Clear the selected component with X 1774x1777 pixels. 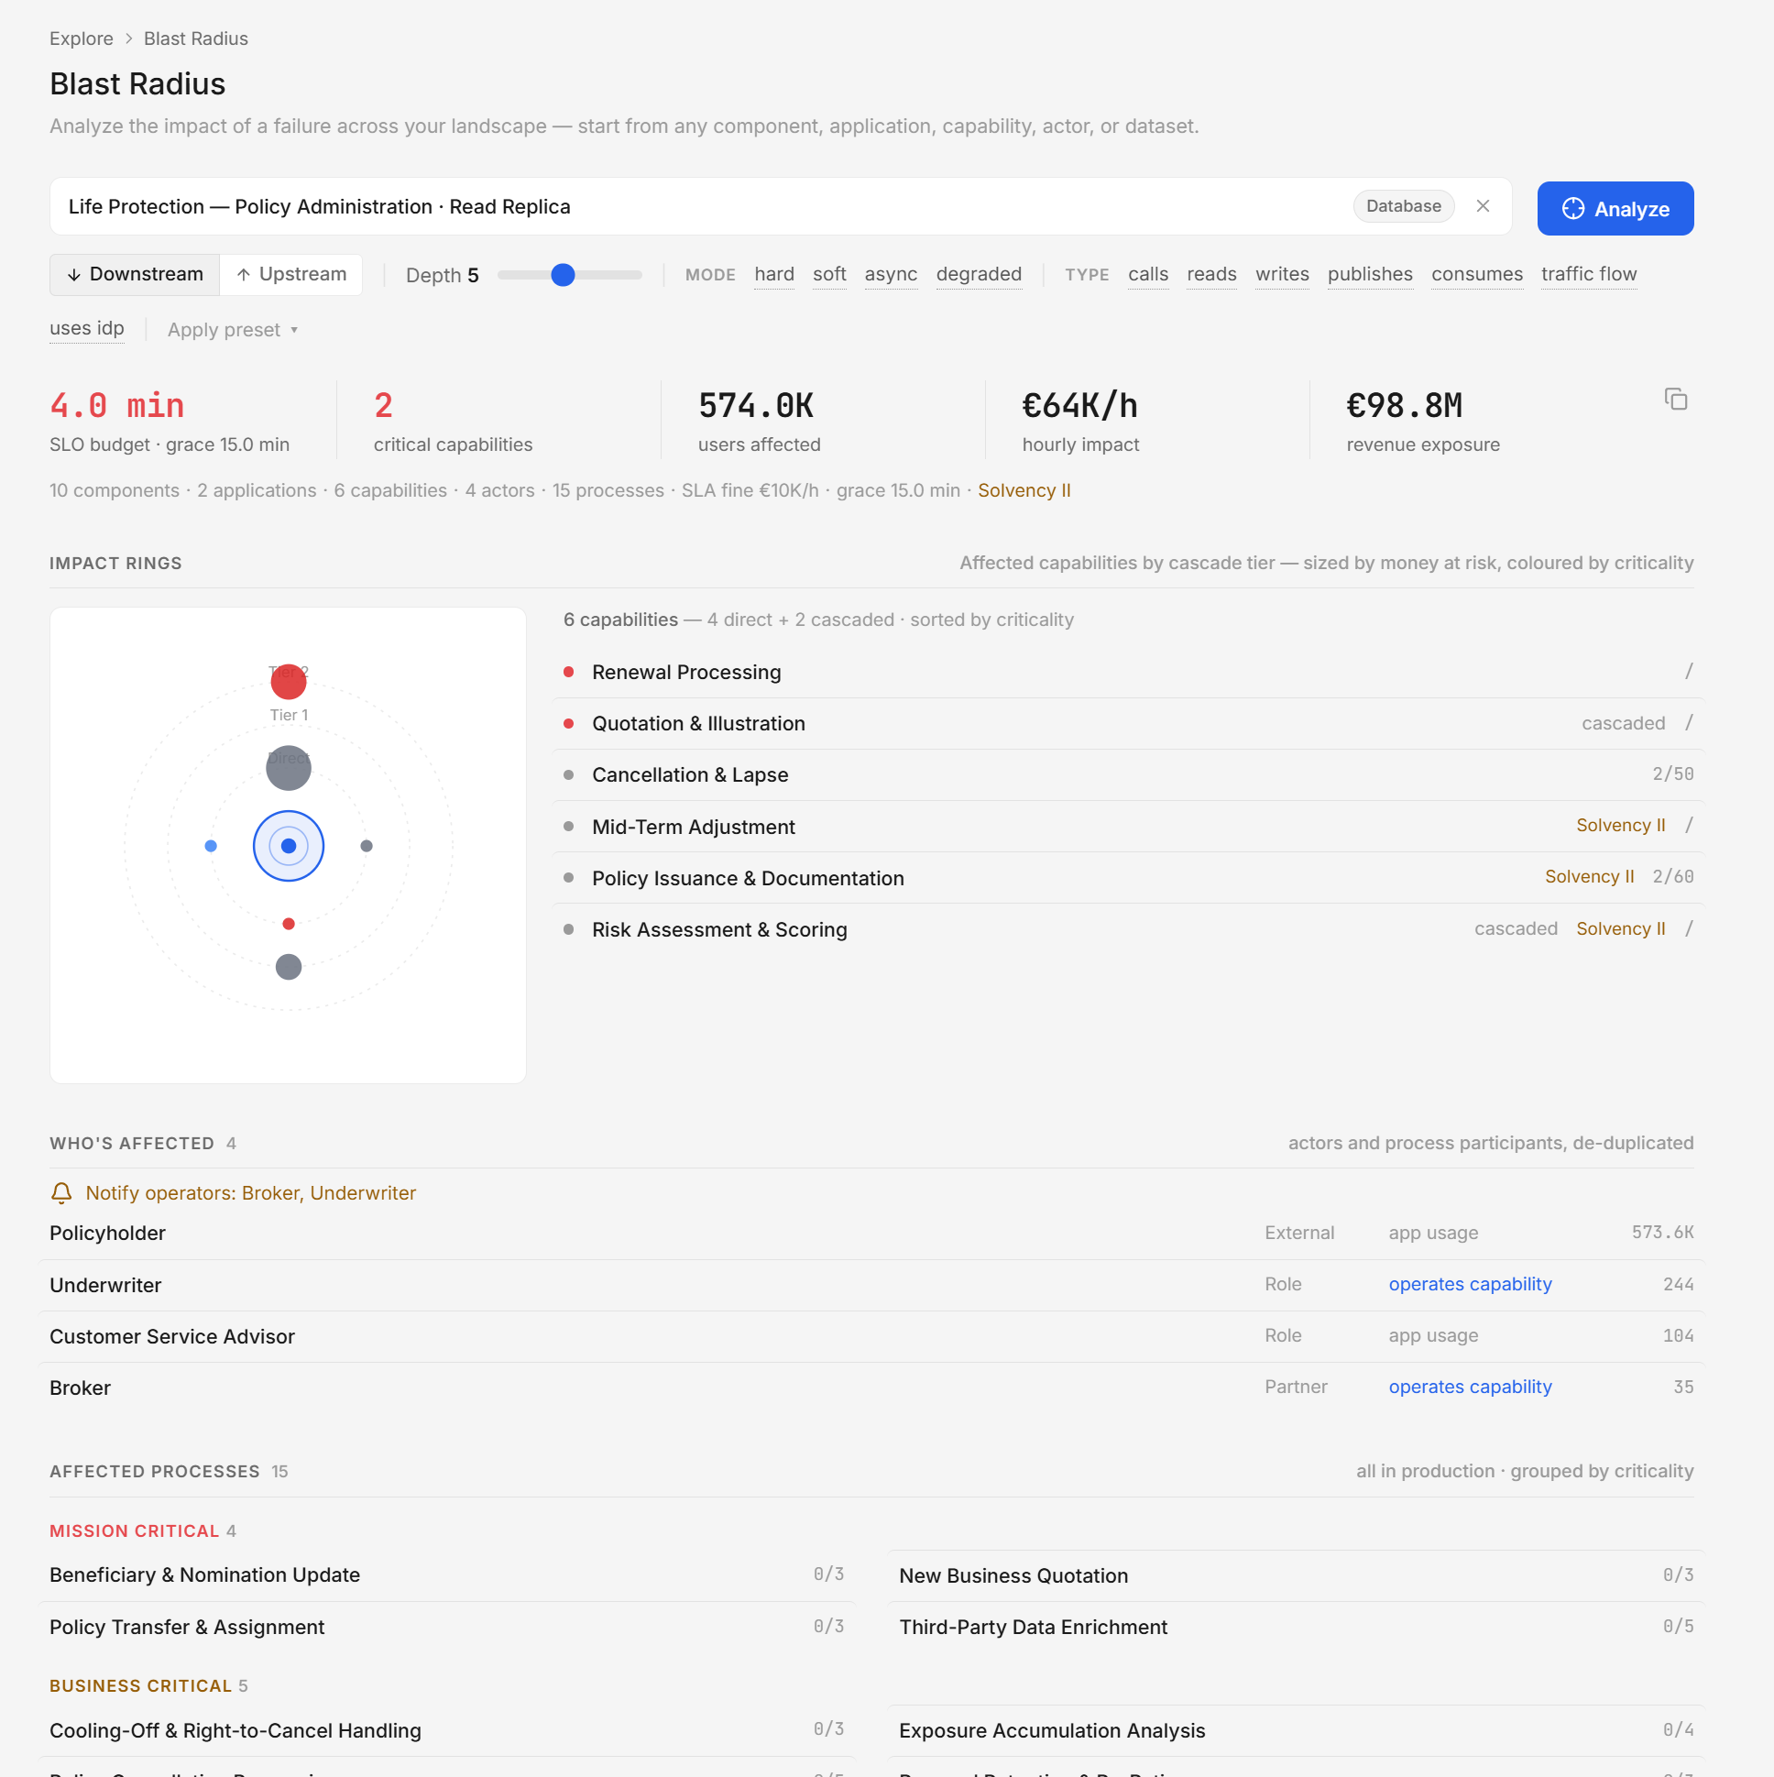coord(1483,206)
